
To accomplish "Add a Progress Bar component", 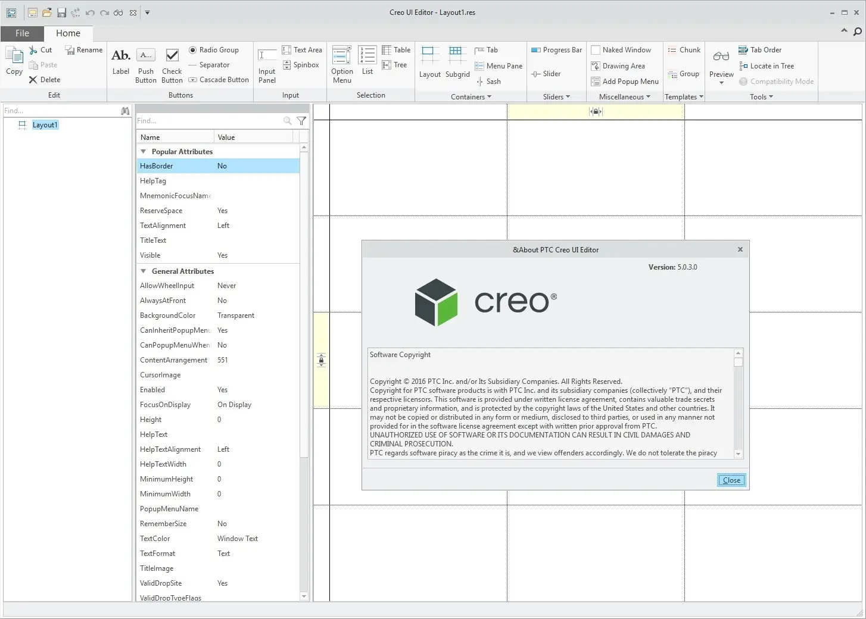I will pos(556,50).
